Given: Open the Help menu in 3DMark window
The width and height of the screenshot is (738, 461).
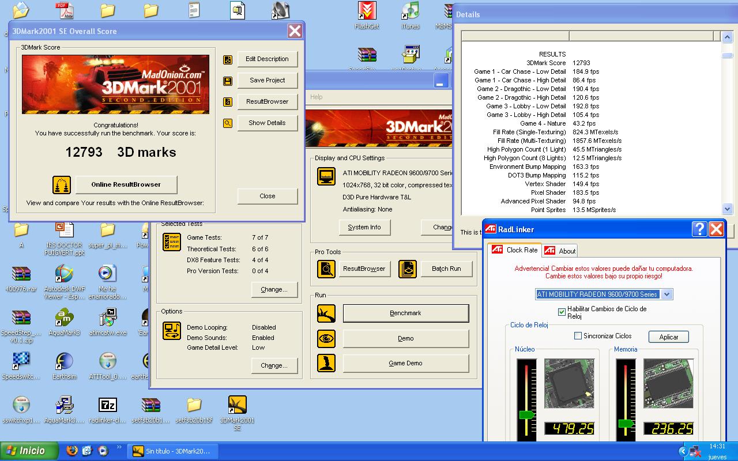Looking at the screenshot, I should (x=317, y=97).
